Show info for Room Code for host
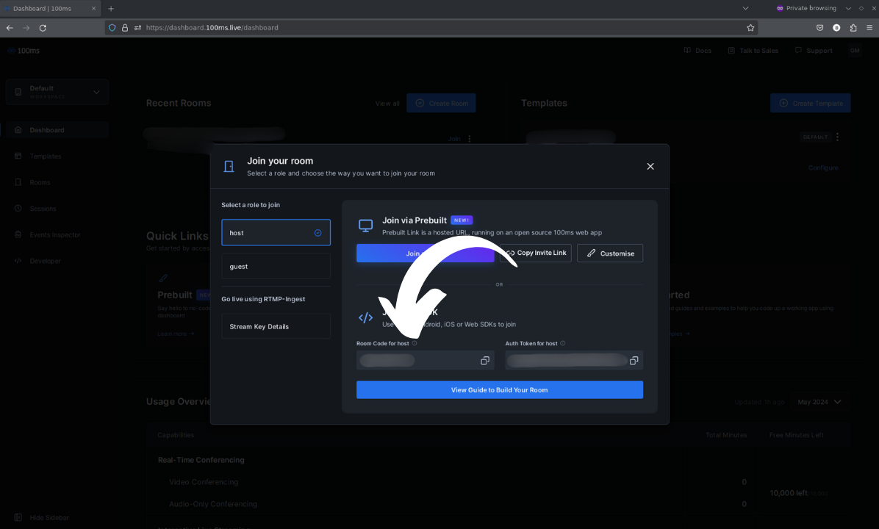Screen dimensions: 879x529 (415, 344)
